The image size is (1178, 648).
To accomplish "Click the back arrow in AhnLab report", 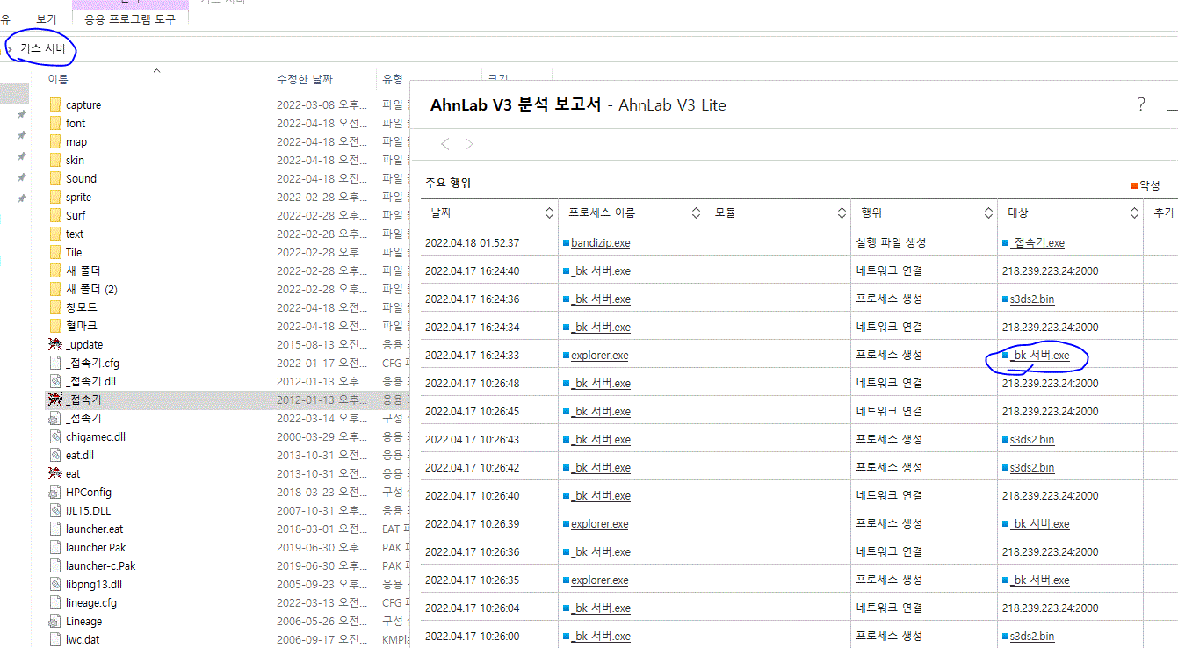I will coord(445,144).
